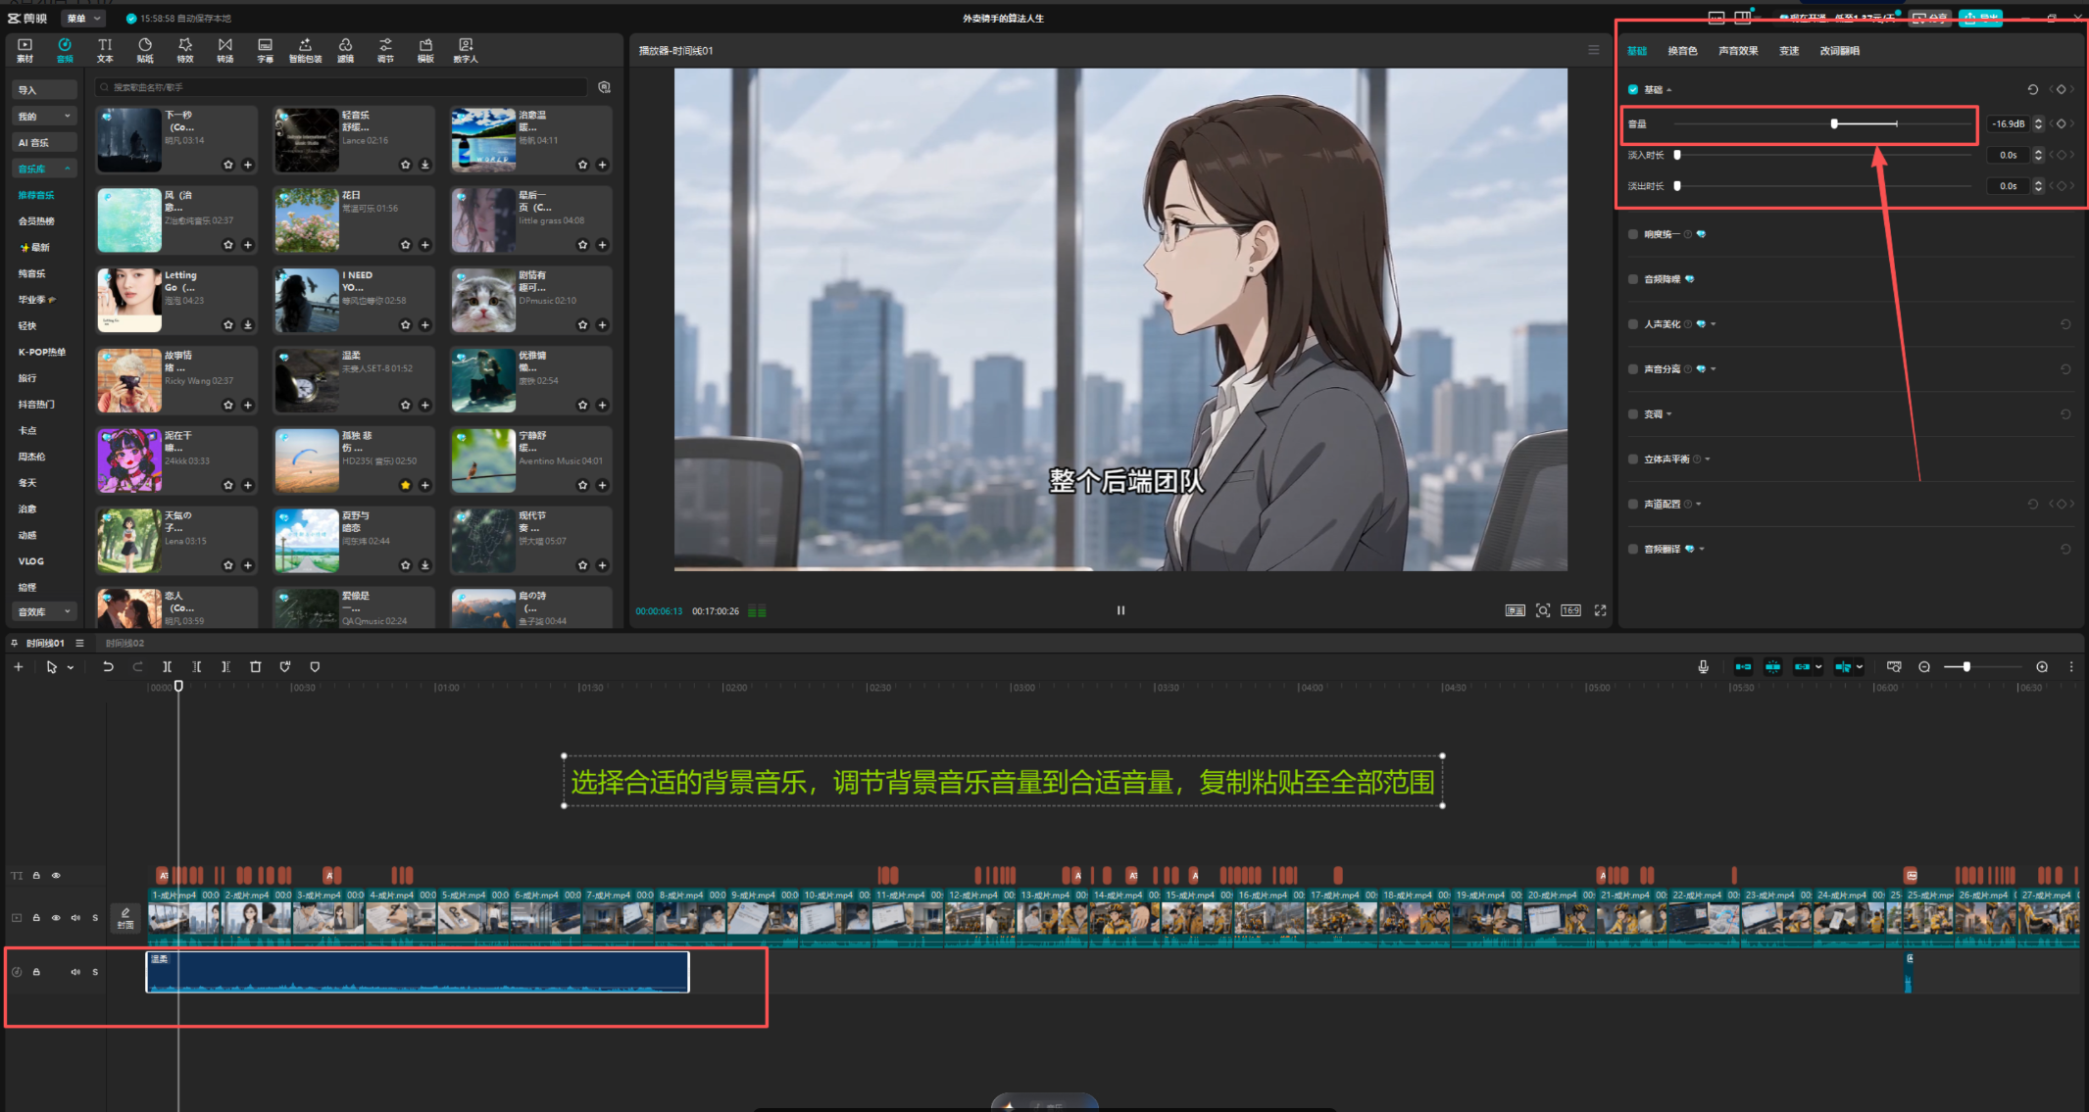
Task: Open the 素材 media panel
Action: (x=25, y=50)
